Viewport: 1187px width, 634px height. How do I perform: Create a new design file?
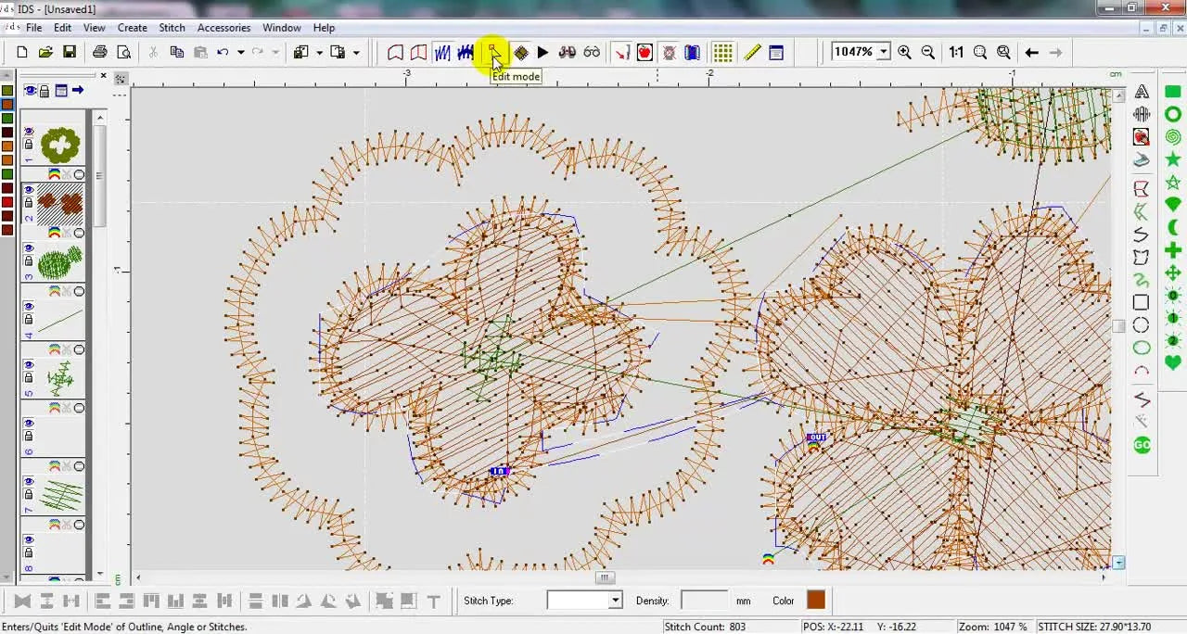click(x=21, y=53)
